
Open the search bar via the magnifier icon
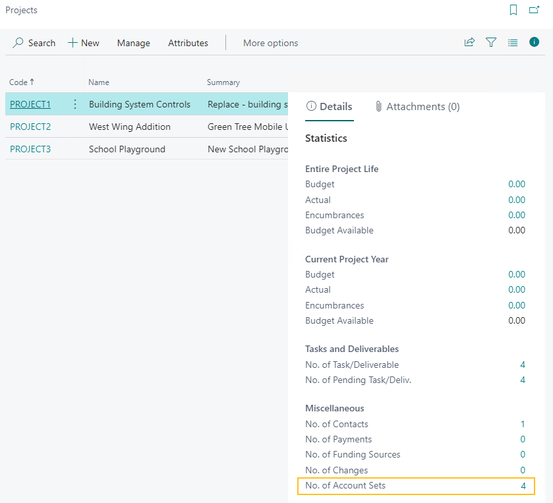point(16,42)
